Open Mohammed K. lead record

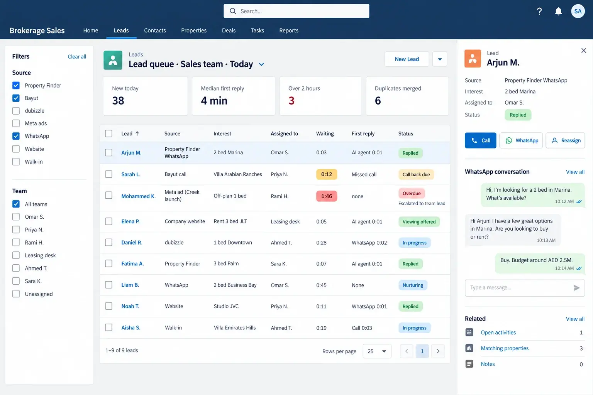coord(138,196)
